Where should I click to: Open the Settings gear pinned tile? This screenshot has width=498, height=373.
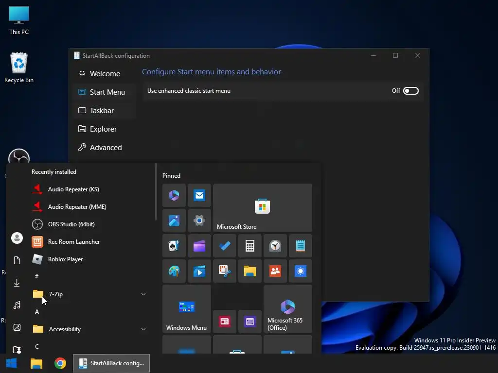(x=199, y=220)
